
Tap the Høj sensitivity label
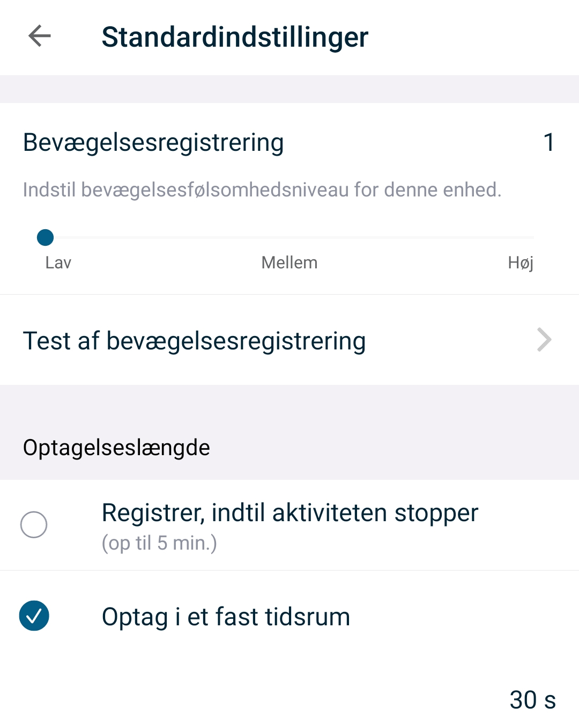(521, 262)
